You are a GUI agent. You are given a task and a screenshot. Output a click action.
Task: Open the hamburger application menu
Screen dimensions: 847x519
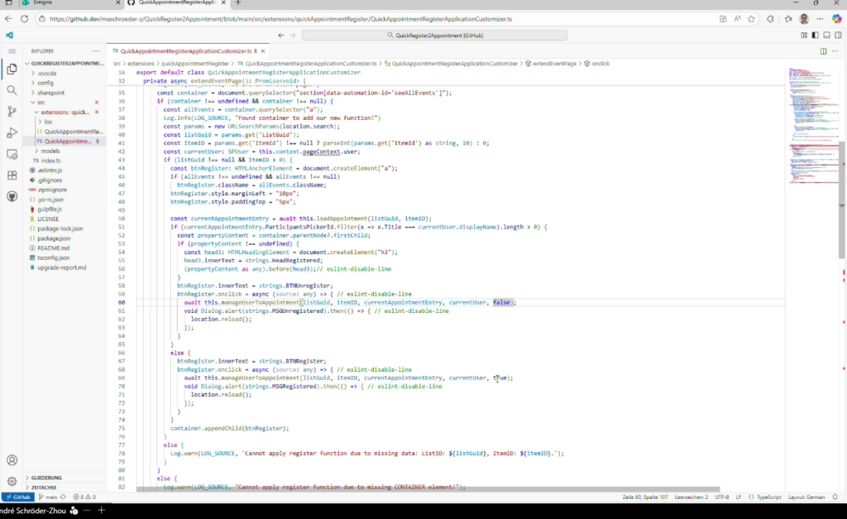12,51
